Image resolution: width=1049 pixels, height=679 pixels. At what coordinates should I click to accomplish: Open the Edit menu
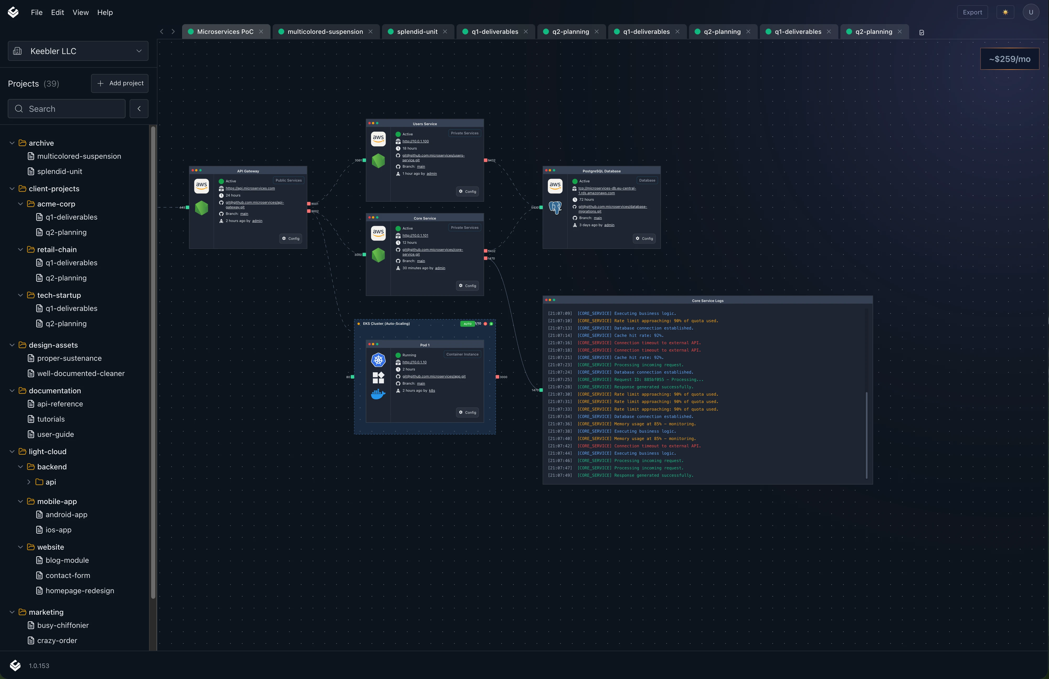(57, 12)
